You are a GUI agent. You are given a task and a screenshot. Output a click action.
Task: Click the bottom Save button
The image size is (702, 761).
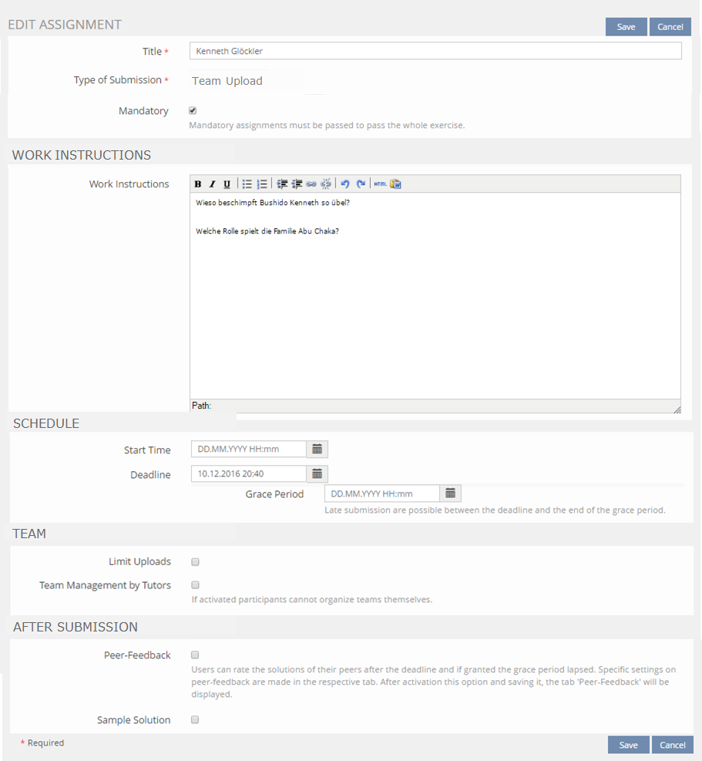tap(628, 745)
